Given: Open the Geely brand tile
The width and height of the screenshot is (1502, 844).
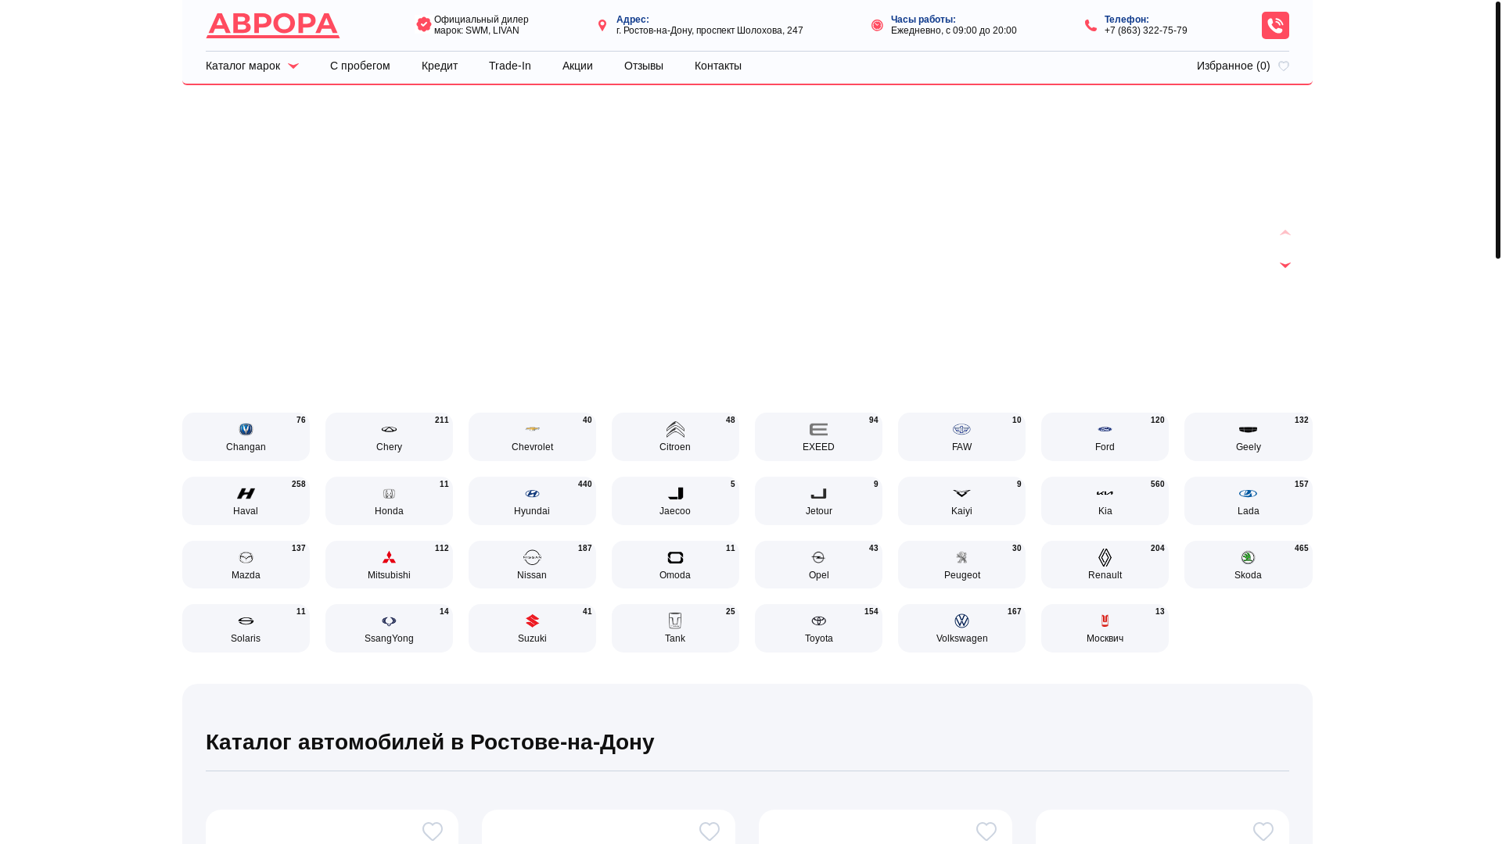Looking at the screenshot, I should click(1249, 437).
